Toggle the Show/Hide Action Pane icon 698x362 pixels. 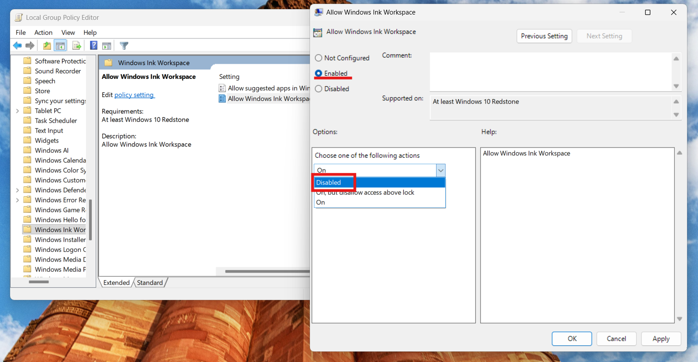107,45
